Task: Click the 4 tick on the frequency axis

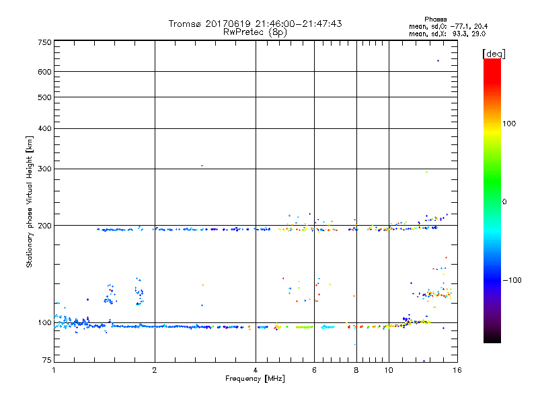Action: pyautogui.click(x=256, y=369)
